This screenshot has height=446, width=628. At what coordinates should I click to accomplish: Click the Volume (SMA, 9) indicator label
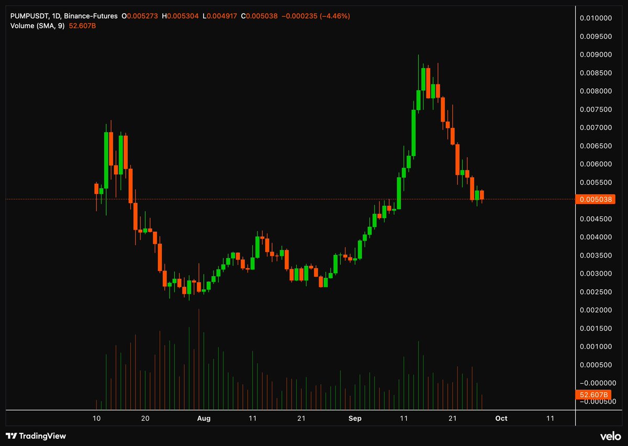pyautogui.click(x=38, y=25)
